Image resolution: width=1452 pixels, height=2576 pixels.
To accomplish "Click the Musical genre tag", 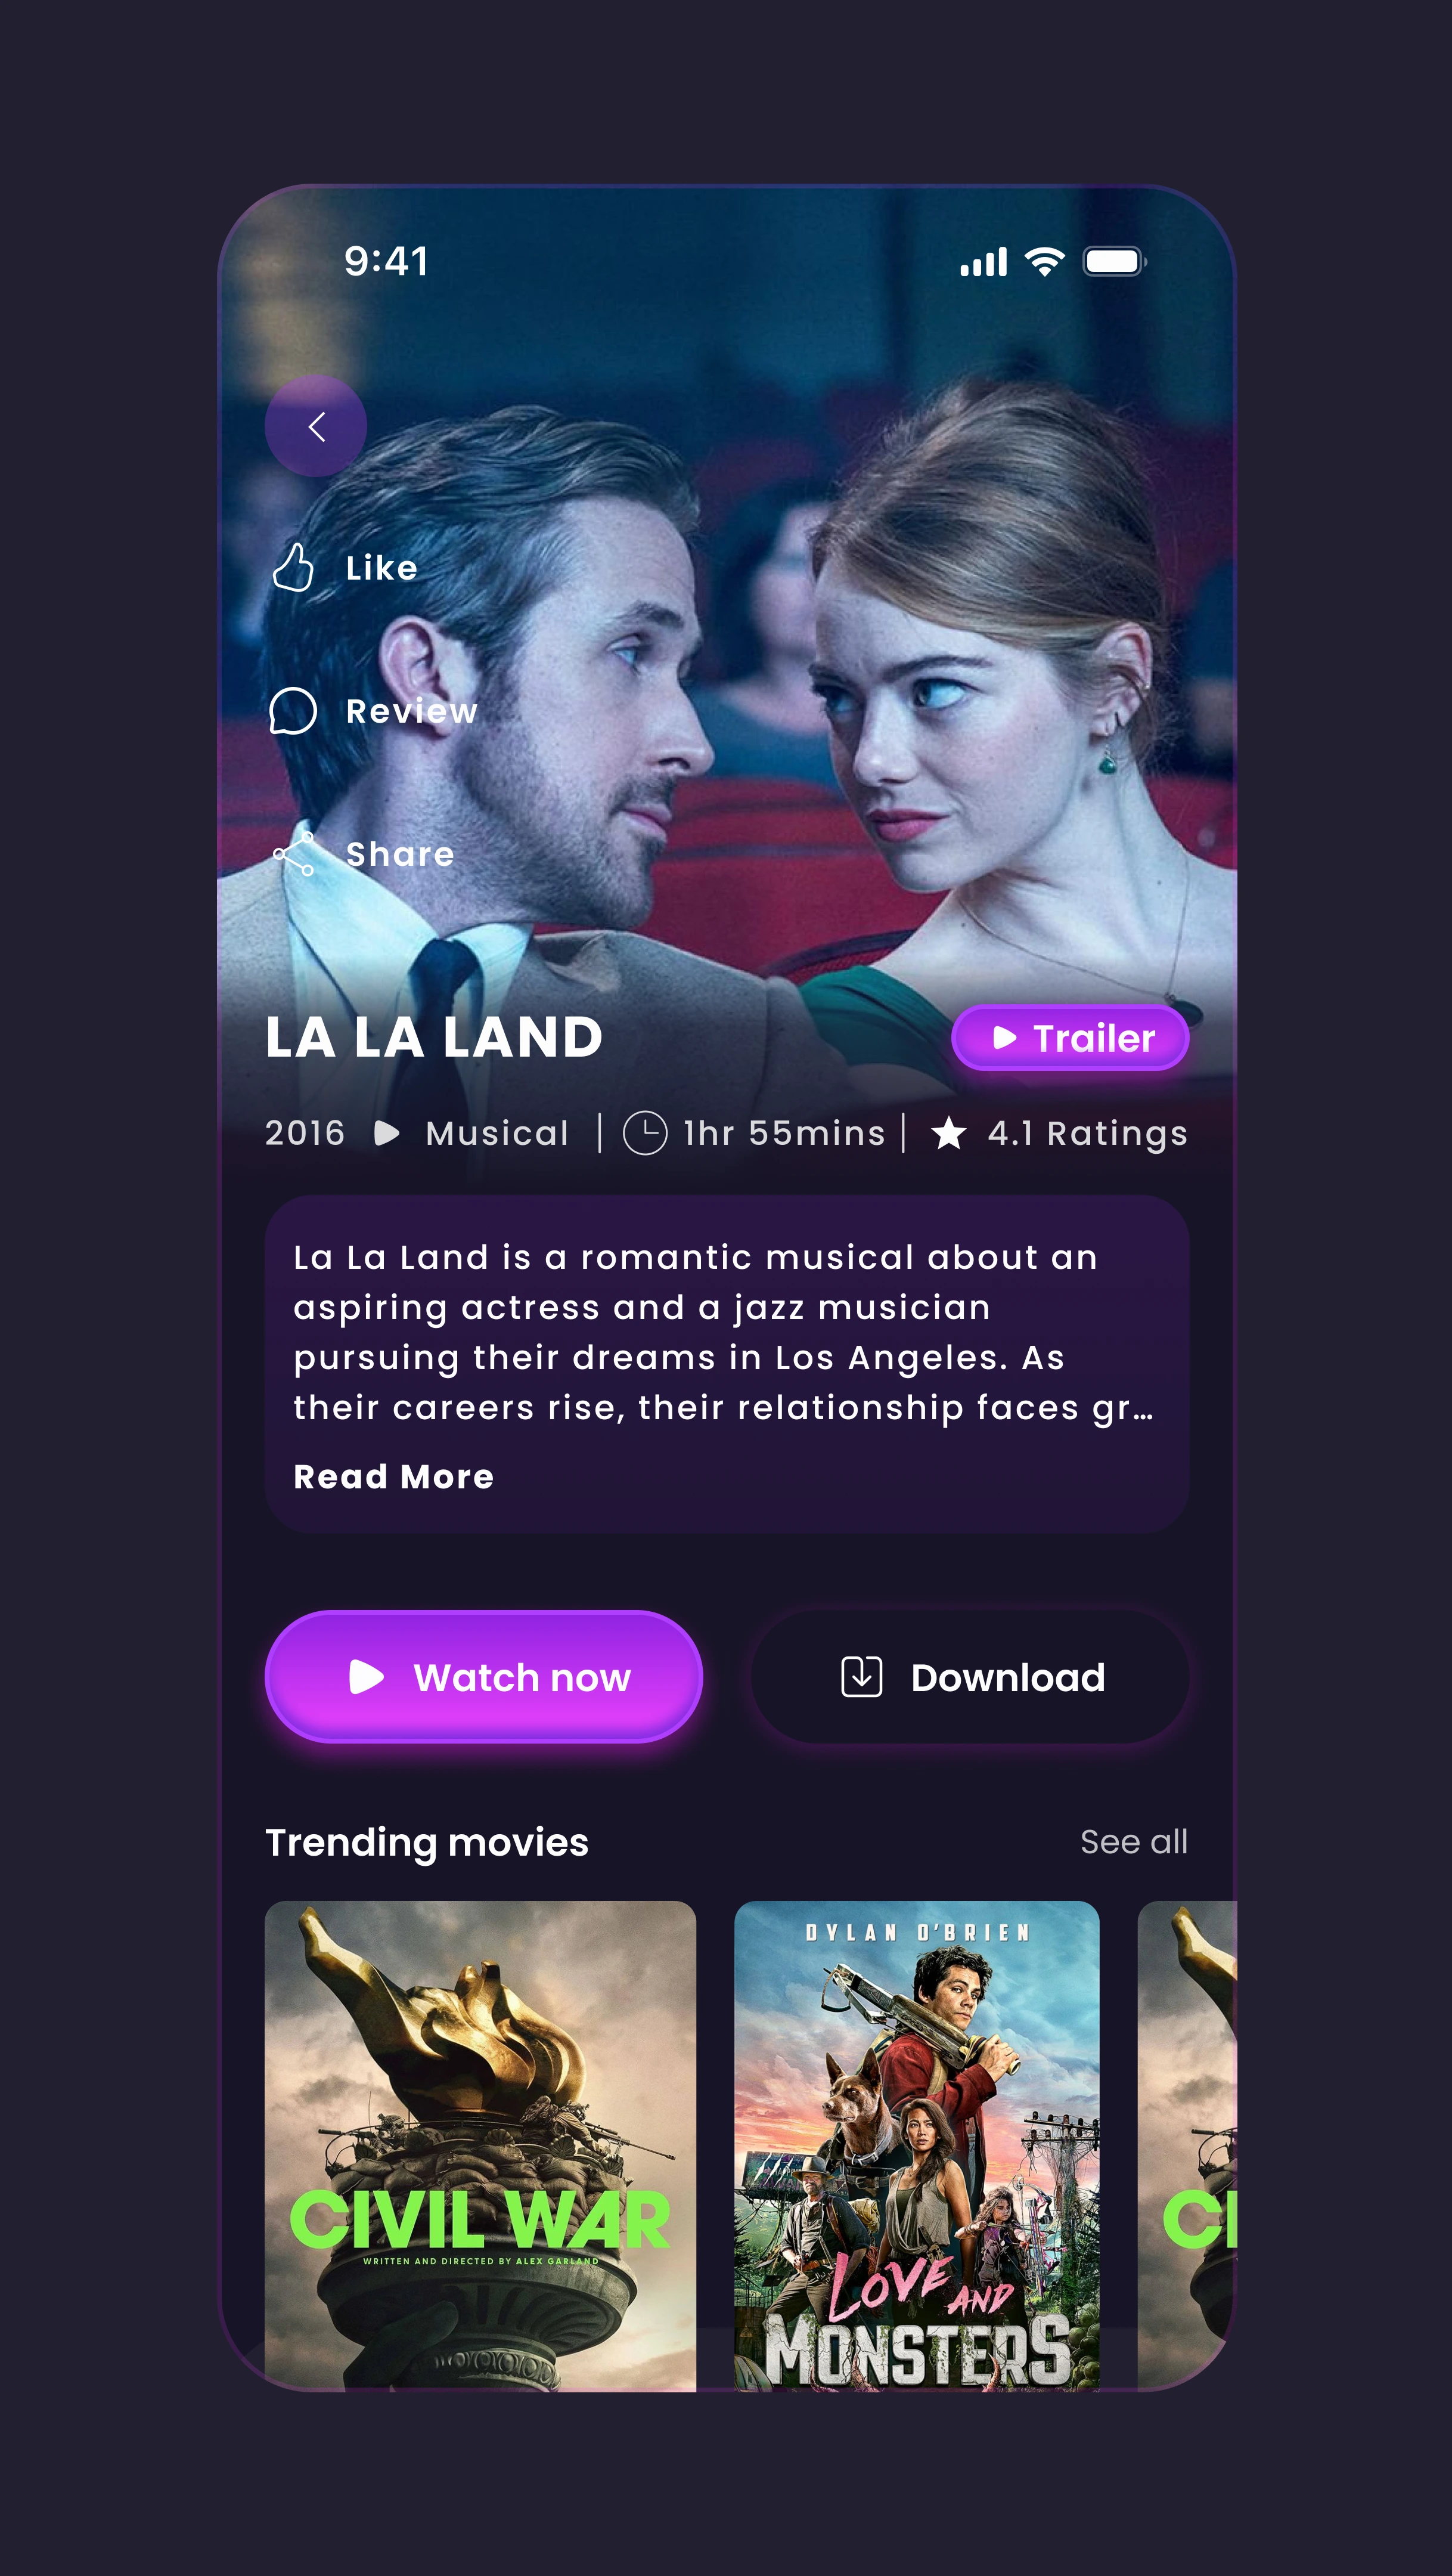I will click(497, 1133).
